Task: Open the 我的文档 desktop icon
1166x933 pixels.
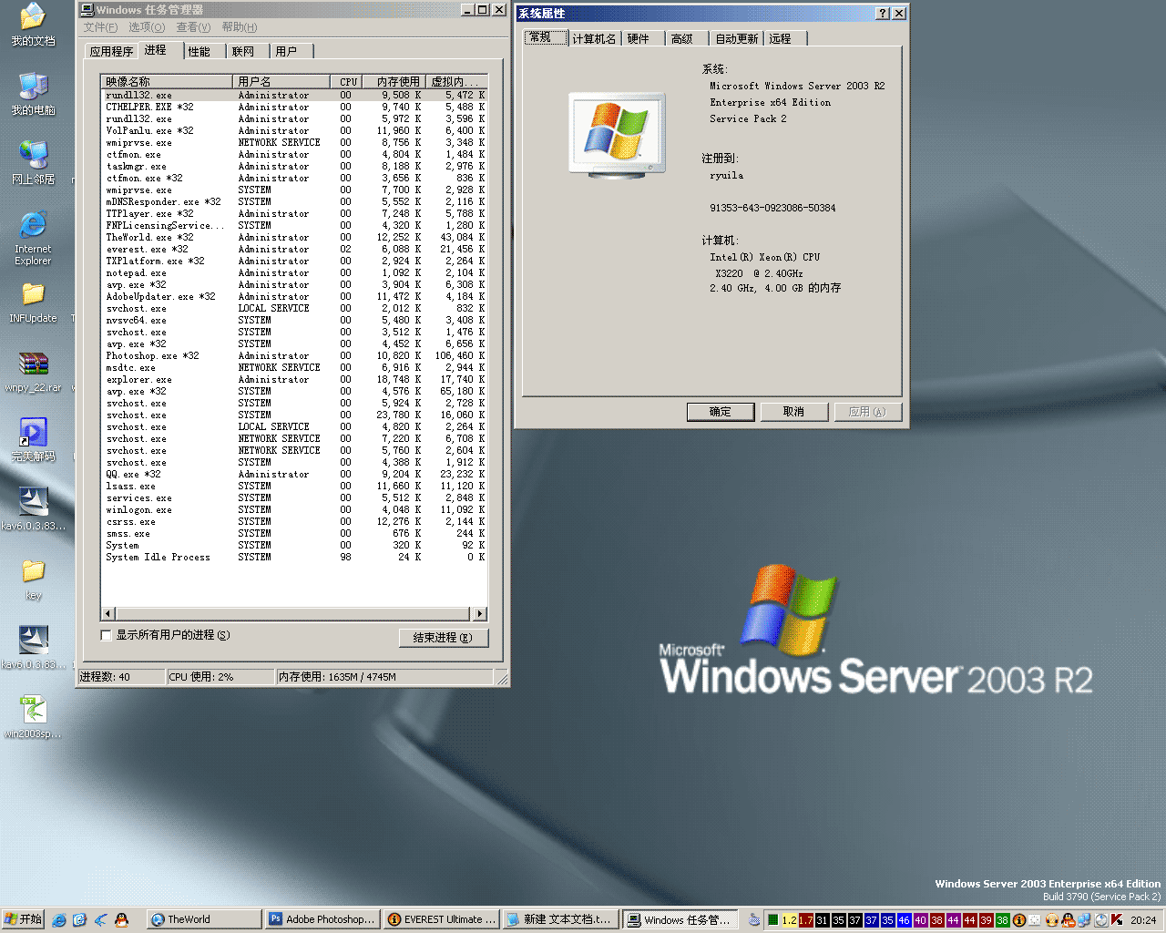Action: 33,25
